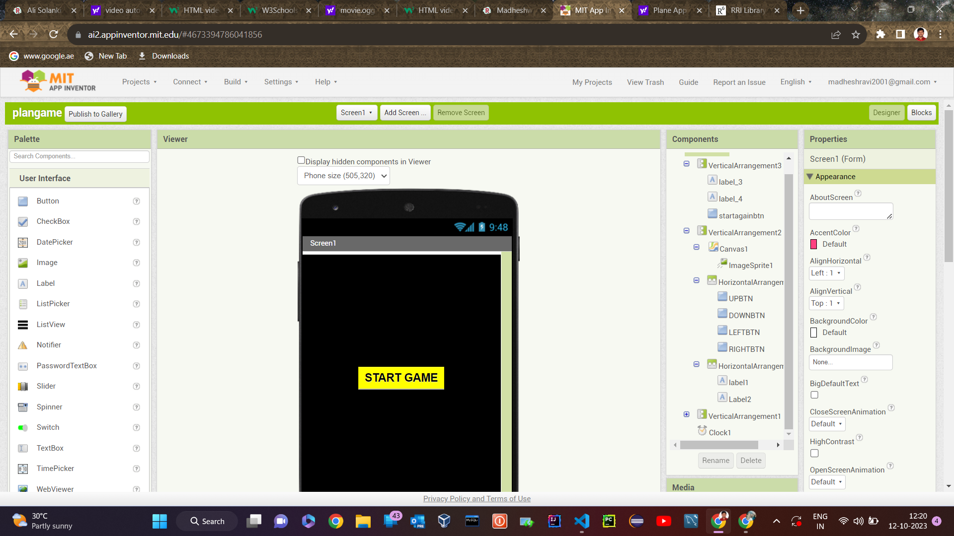954x536 pixels.
Task: Click the Add Screen button
Action: pos(404,113)
